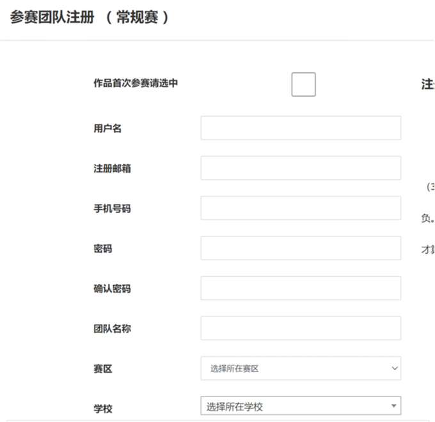Screen dimensions: 435x422
Task: Click the 作品首次参赛请选中 label text
Action: point(136,83)
